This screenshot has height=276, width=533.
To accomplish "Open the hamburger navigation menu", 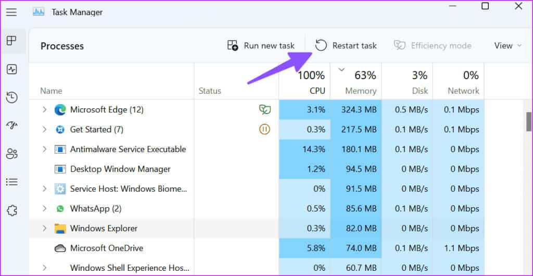I will (x=11, y=12).
